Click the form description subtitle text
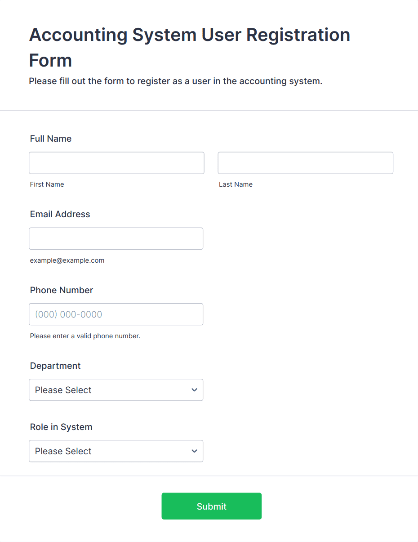The image size is (418, 542). [x=175, y=81]
